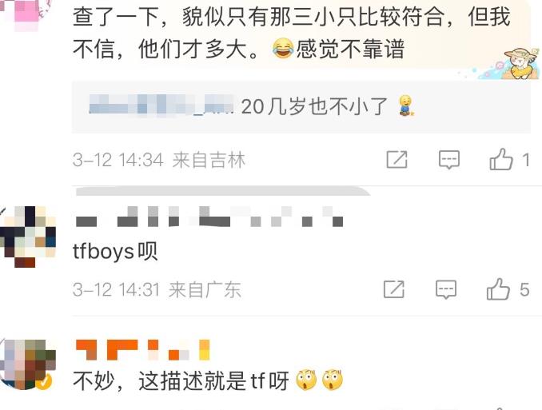Share the tfboys呗 comment
This screenshot has width=542, height=410.
pos(394,289)
